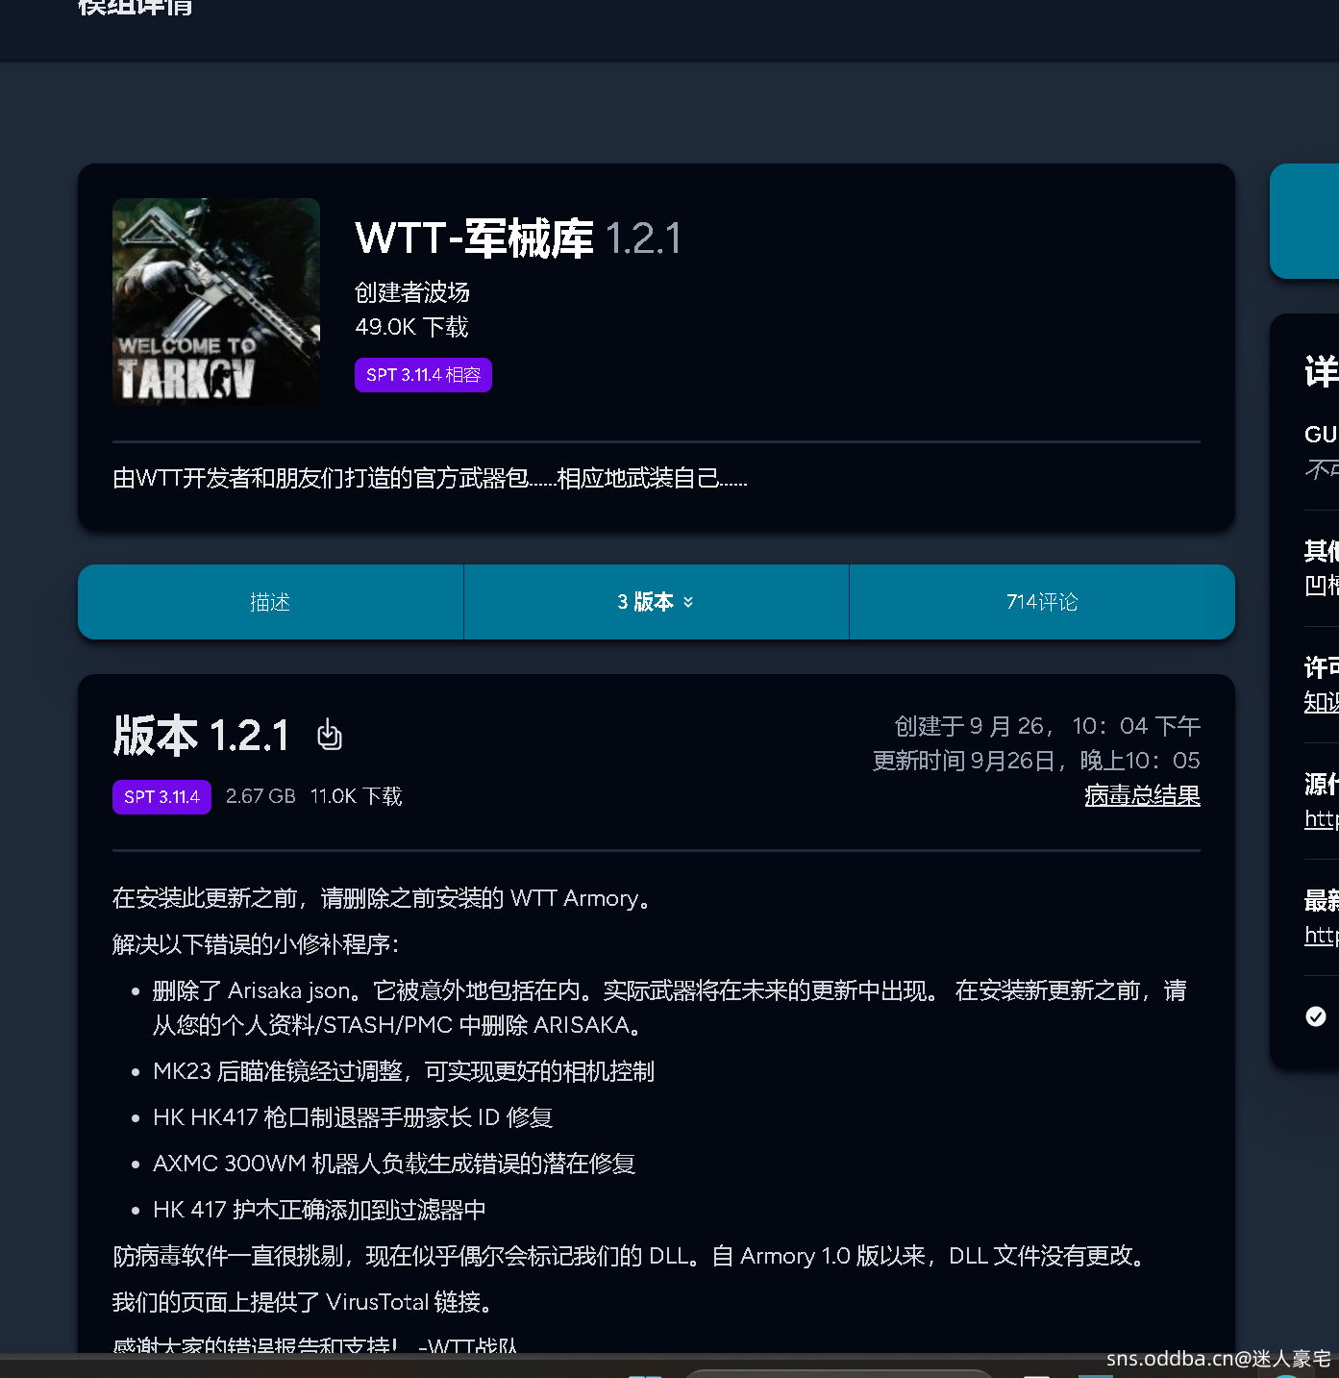Expand the 版本 dropdown chevron
Screen dimensions: 1339x1378
coord(688,602)
